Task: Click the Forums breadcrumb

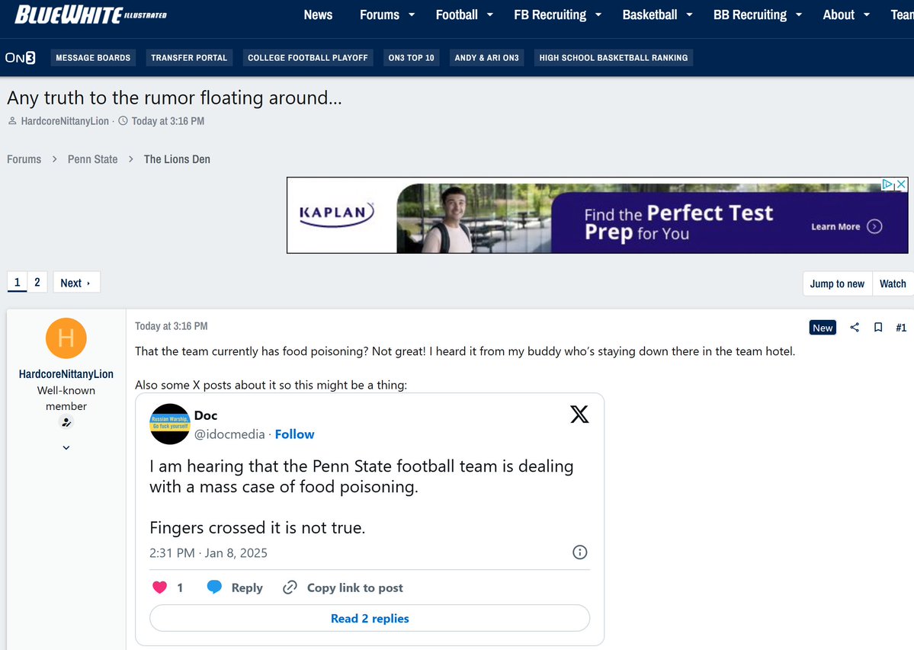Action: pos(24,159)
